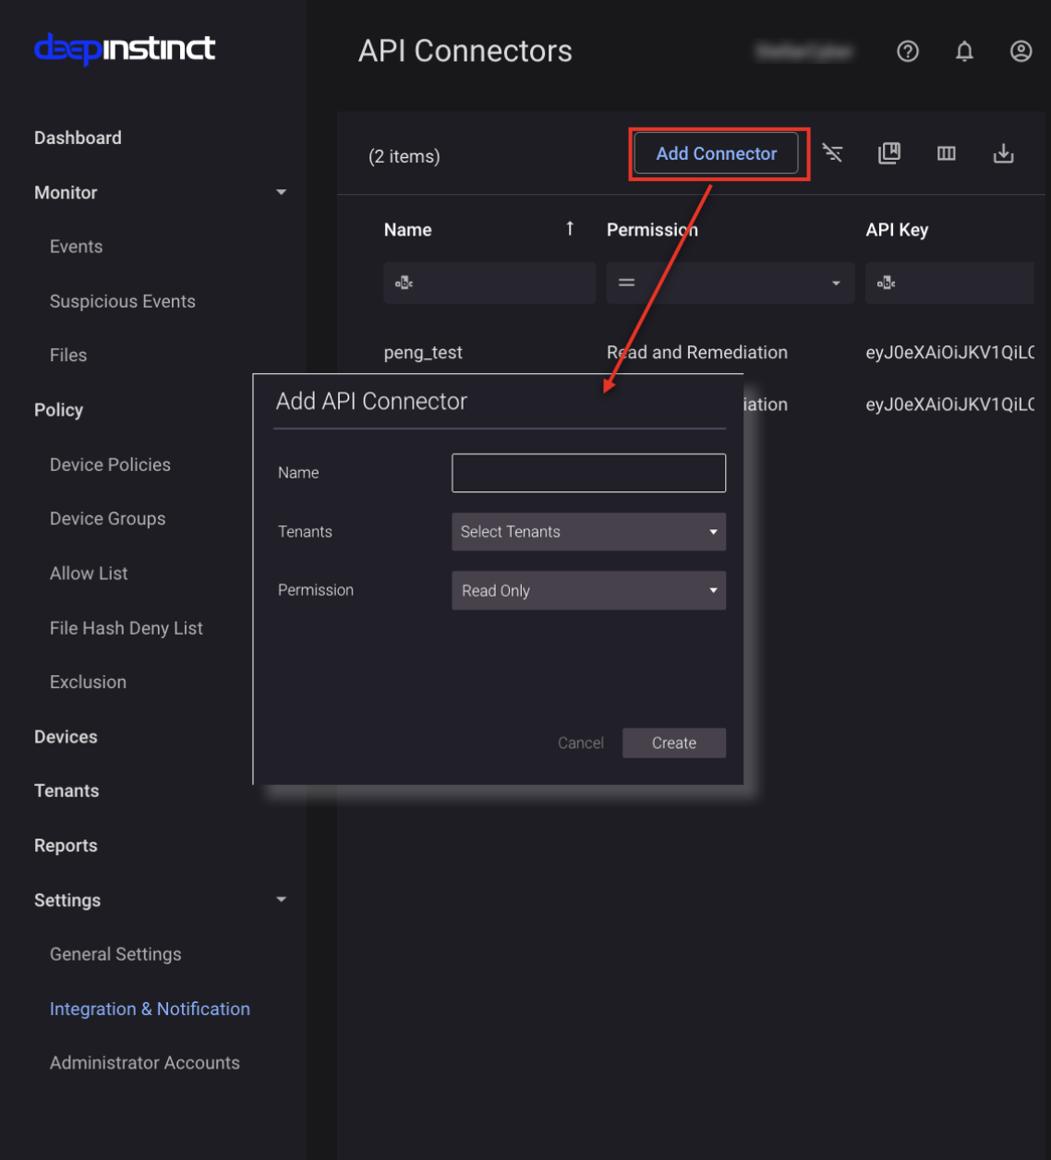1051x1160 pixels.
Task: Go to Reports in the sidebar
Action: point(66,846)
